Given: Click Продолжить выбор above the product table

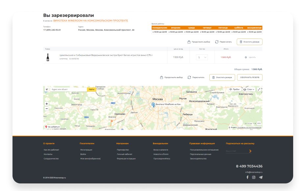Looking at the screenshot, I should (199, 42).
